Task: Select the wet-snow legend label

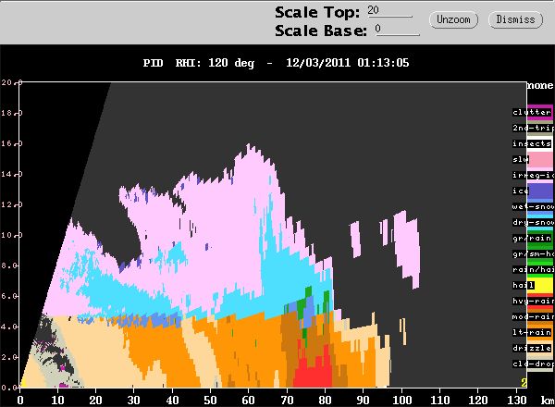Action: click(533, 206)
